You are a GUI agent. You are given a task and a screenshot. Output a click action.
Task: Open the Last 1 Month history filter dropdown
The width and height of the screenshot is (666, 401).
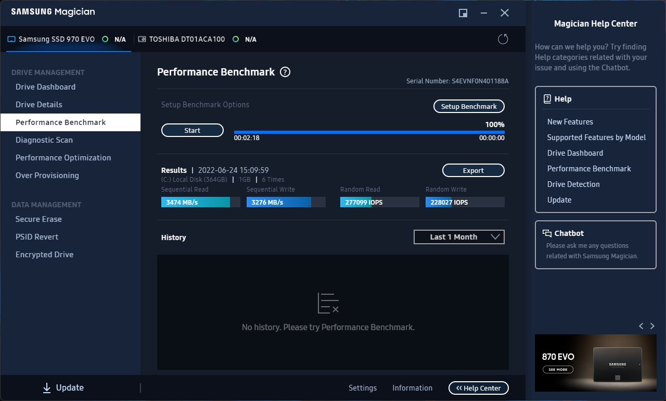point(459,237)
